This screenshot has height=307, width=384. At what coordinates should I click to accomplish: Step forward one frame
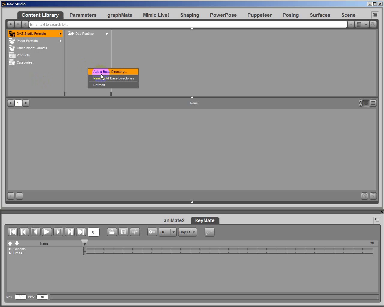click(58, 232)
